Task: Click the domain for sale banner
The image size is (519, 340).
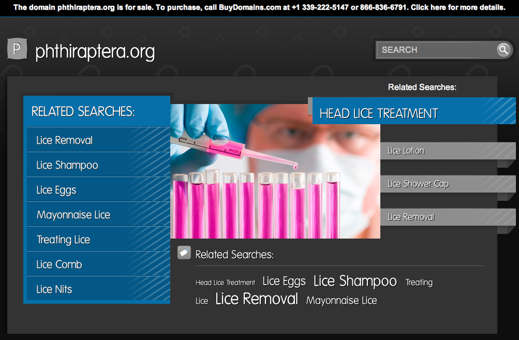Action: pos(260,7)
